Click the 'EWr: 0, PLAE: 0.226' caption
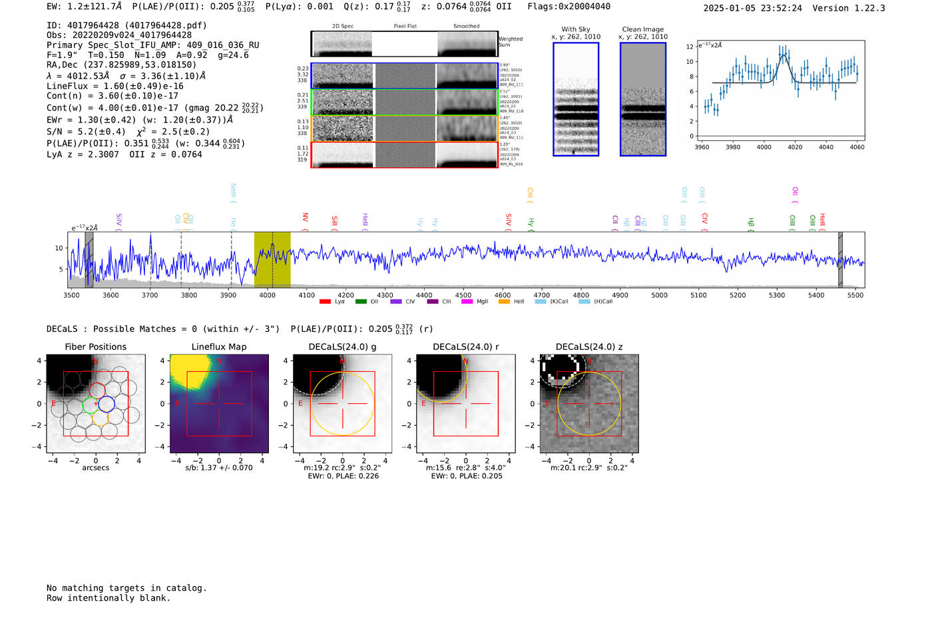Image resolution: width=932 pixels, height=634 pixels. click(343, 476)
